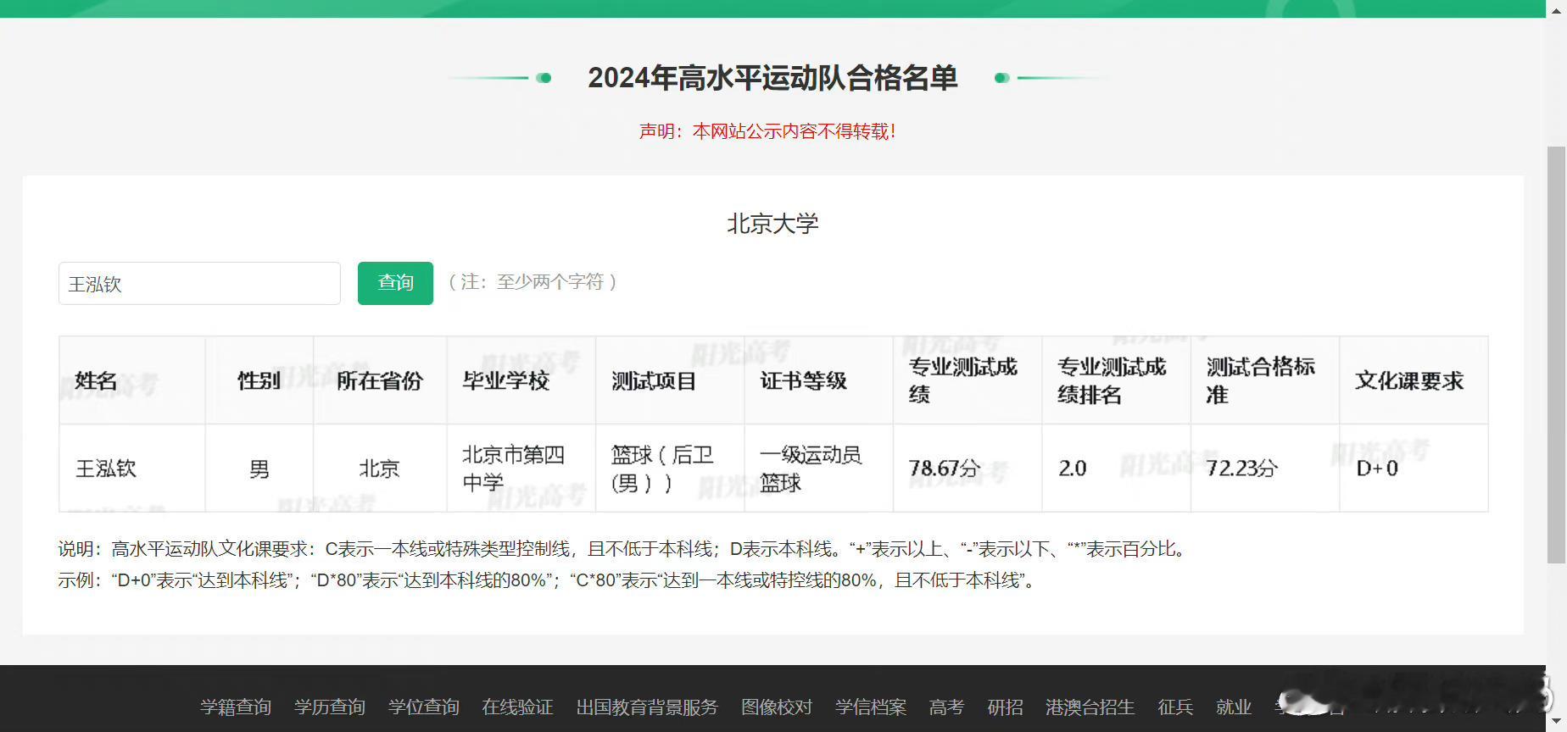
Task: Click the 北京 province cell
Action: (x=379, y=469)
